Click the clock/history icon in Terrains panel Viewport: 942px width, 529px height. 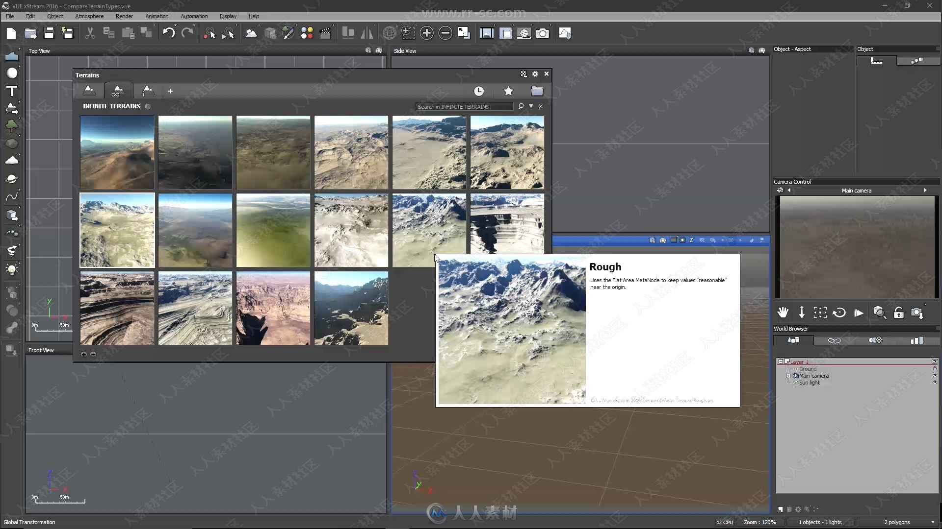coord(479,91)
